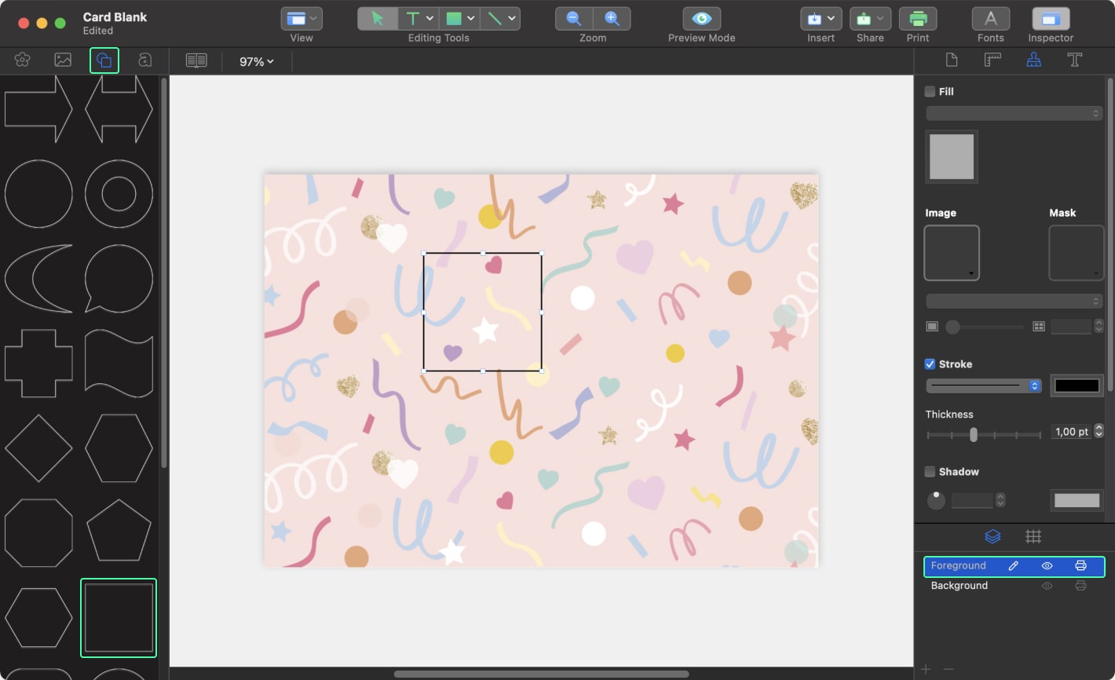Open Preview Mode eye icon
Image resolution: width=1115 pixels, height=680 pixels.
(x=701, y=19)
